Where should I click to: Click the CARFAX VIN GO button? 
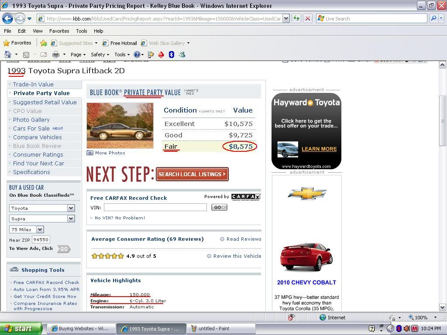pyautogui.click(x=219, y=207)
